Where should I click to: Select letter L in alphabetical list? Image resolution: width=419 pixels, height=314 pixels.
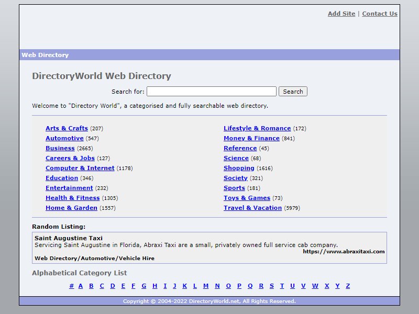195,286
